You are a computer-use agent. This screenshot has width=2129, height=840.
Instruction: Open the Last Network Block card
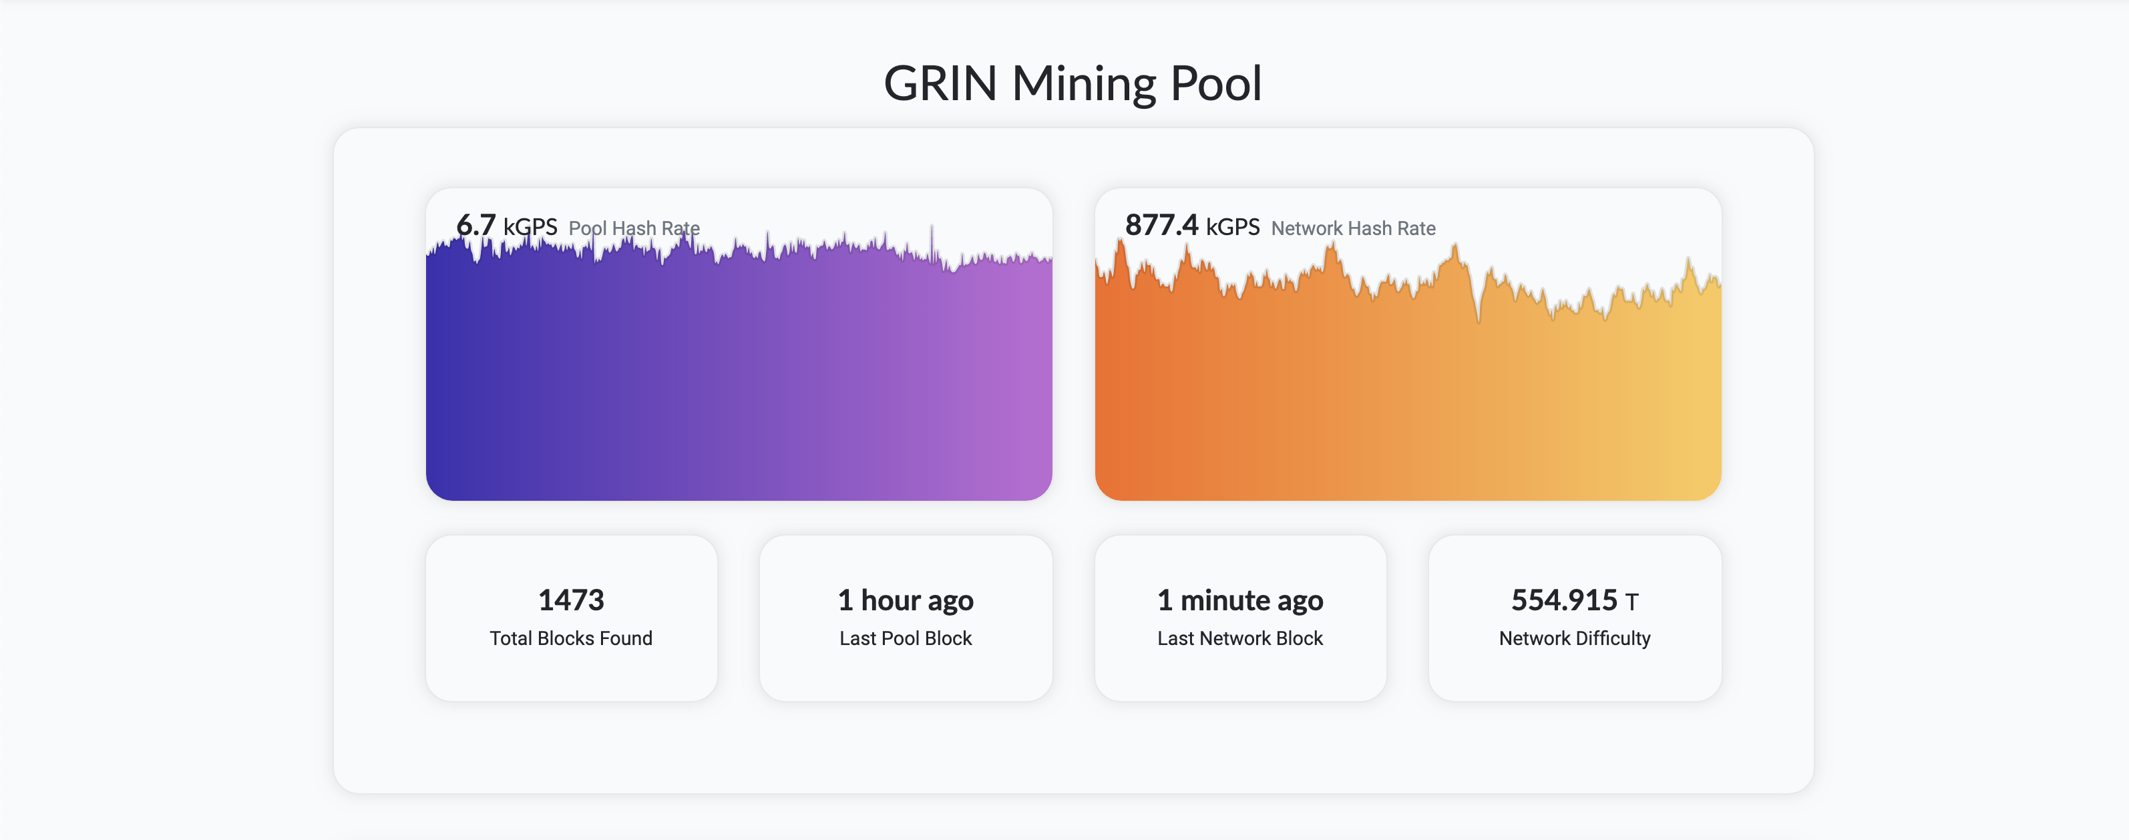click(x=1241, y=618)
